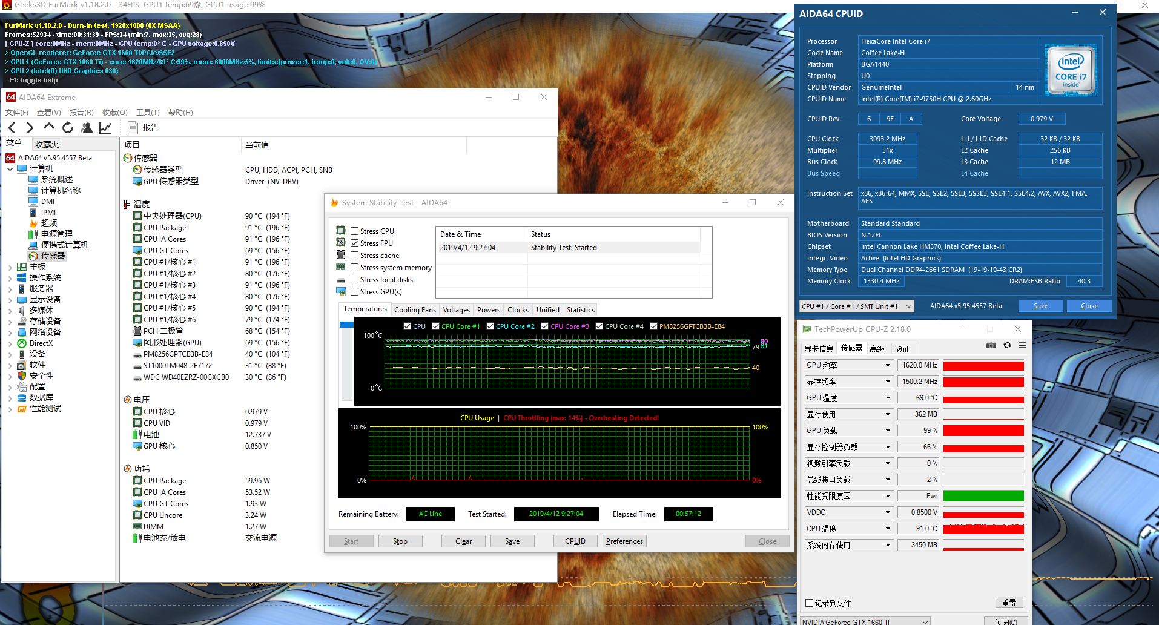This screenshot has width=1159, height=625.
Task: Switch to the Cooling Fans tab
Action: [415, 310]
